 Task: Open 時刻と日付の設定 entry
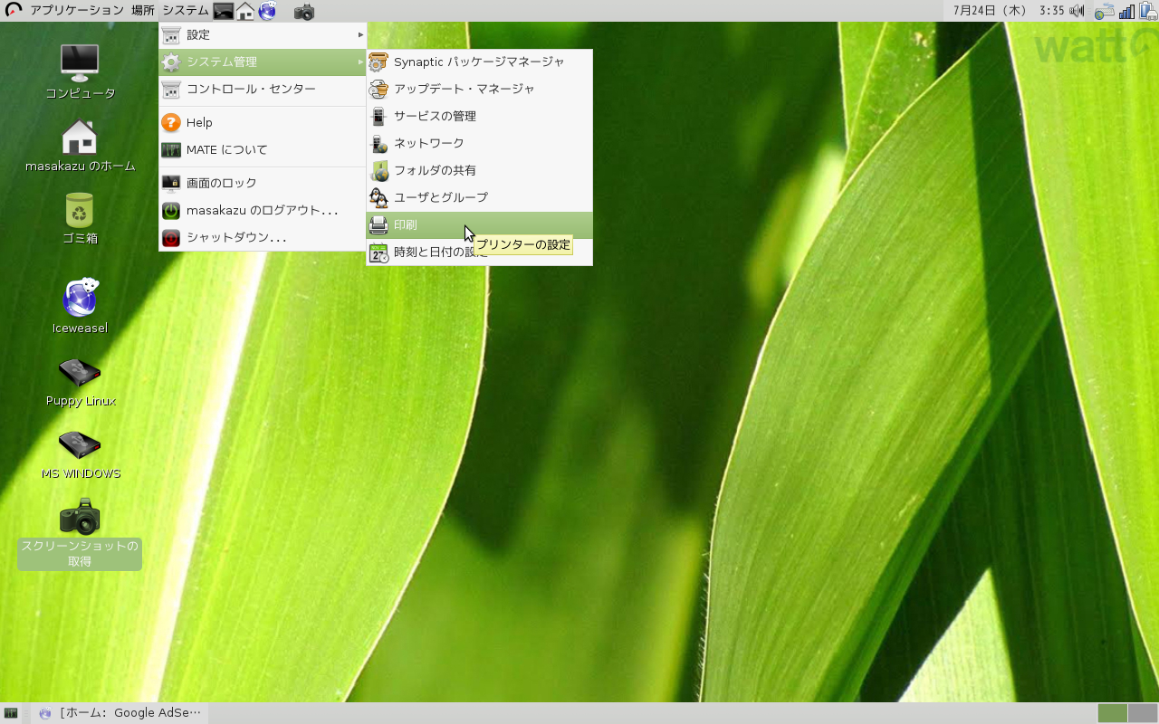pyautogui.click(x=479, y=252)
